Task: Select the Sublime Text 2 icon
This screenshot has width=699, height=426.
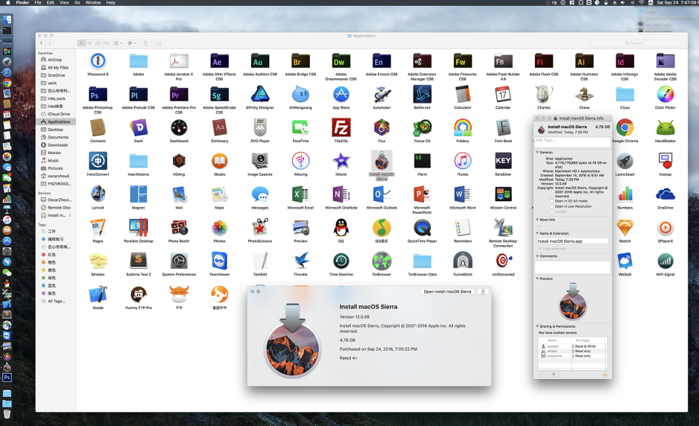Action: click(x=138, y=261)
